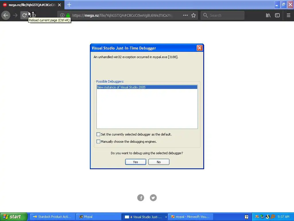
Task: Close the Just-In-Time Debugger dialog
Action: (200, 48)
